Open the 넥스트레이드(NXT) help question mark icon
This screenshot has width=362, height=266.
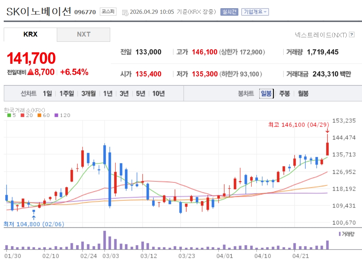click(x=351, y=35)
